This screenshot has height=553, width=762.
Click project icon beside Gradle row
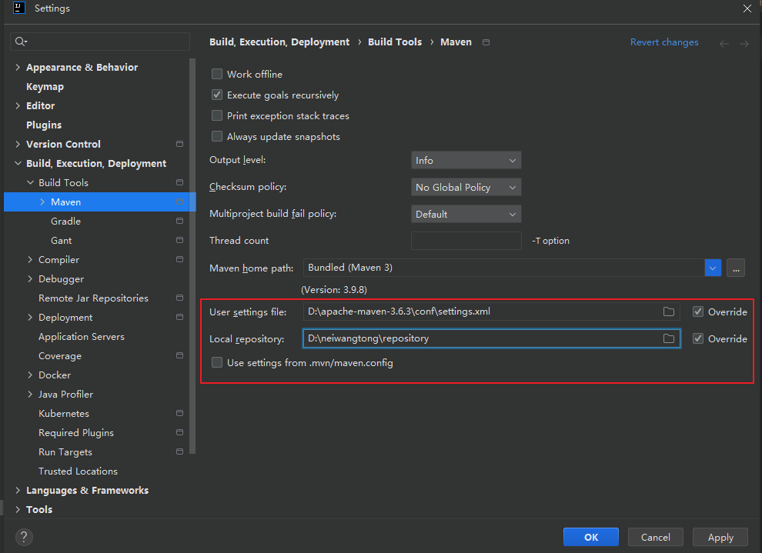tap(179, 221)
